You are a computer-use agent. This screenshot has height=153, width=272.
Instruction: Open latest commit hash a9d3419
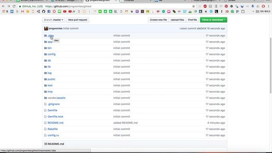(201, 28)
